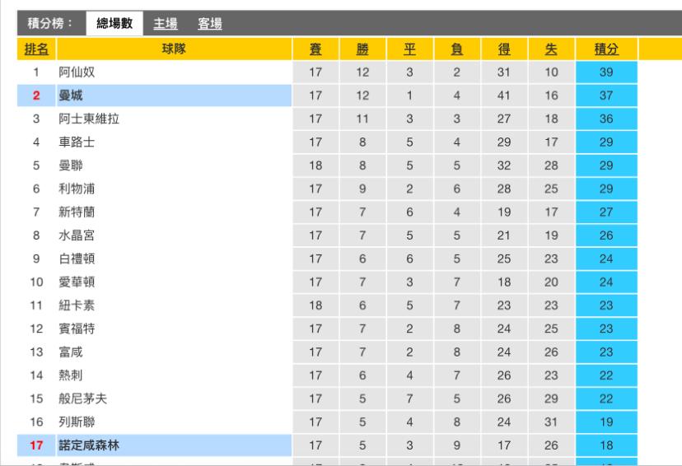This screenshot has height=466, width=682.
Task: Sort table by 排名 column header
Action: click(x=36, y=50)
